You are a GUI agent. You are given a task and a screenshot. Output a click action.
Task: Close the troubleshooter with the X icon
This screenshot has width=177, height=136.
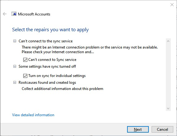click(x=172, y=5)
